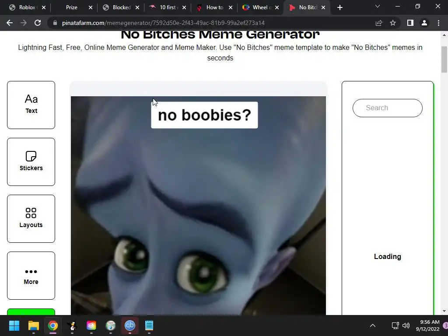Go back to previous page
448x336 pixels.
pyautogui.click(x=10, y=23)
